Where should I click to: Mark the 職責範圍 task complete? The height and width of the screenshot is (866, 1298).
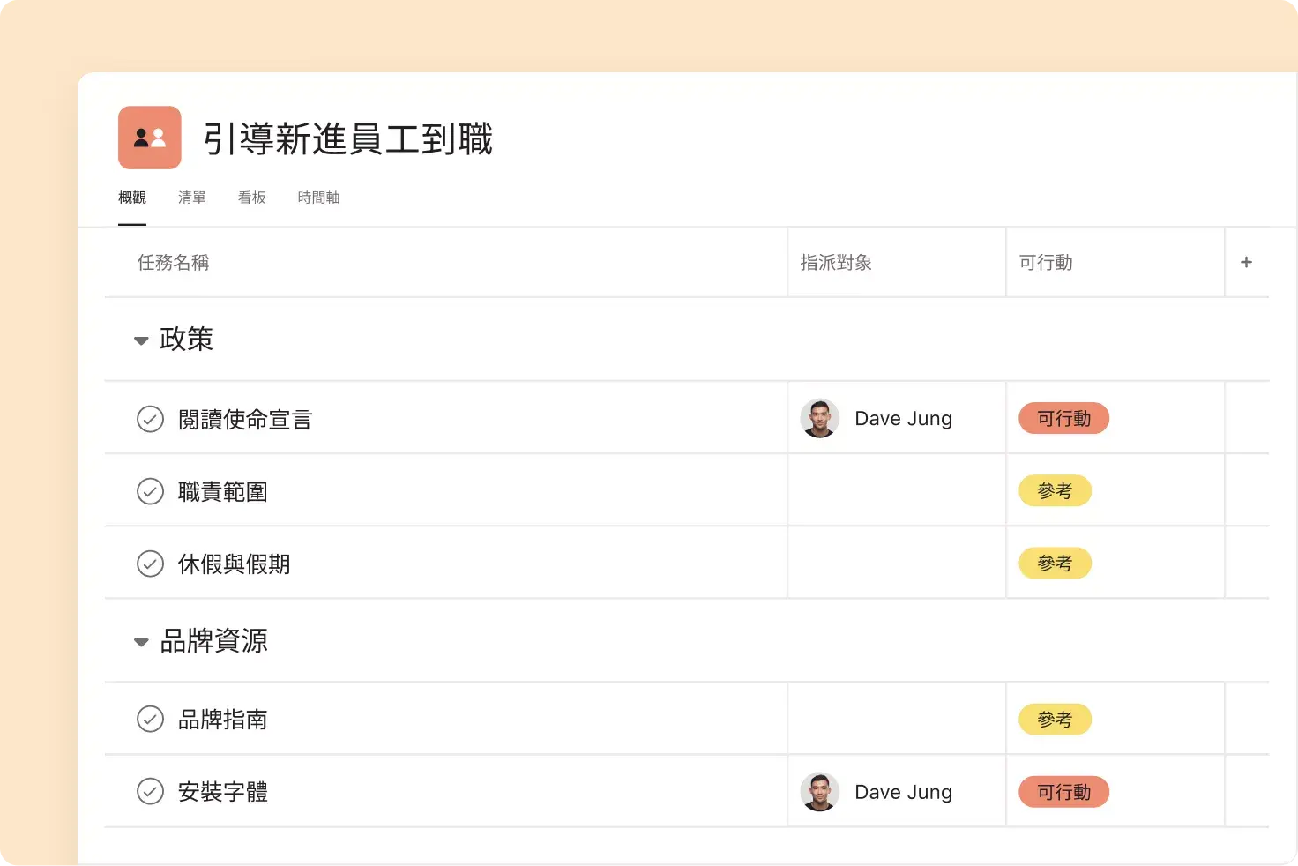tap(151, 491)
